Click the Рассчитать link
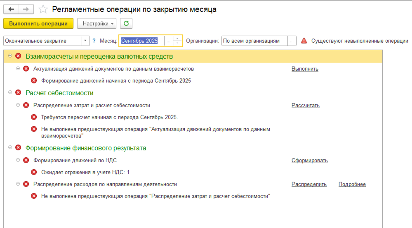Screen dimensions: 412x228 tap(305, 106)
